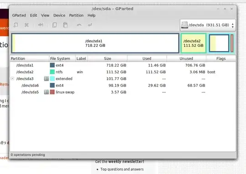Click the Paste partition toolbar icon
The width and height of the screenshot is (246, 174).
click(65, 25)
